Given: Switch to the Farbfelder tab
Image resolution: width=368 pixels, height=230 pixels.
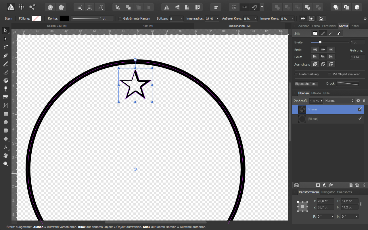Looking at the screenshot, I should (x=329, y=26).
